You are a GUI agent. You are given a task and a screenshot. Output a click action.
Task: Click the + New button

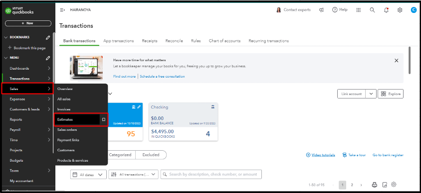pyautogui.click(x=28, y=23)
